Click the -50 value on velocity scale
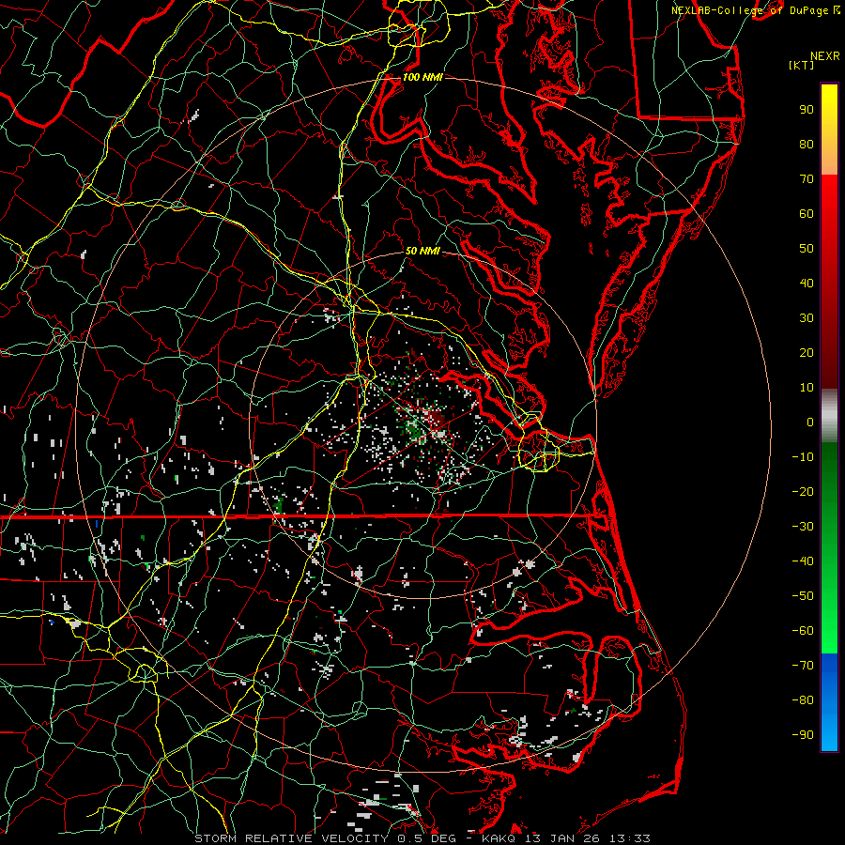This screenshot has width=845, height=845. (803, 596)
